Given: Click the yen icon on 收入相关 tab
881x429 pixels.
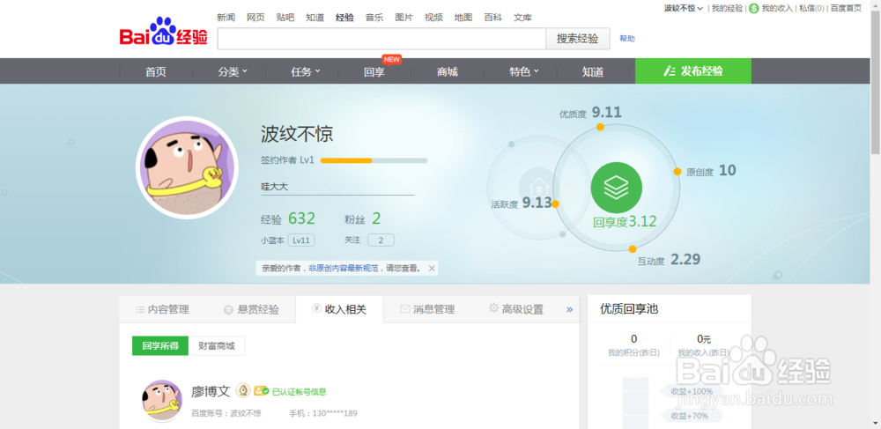Looking at the screenshot, I should point(316,308).
